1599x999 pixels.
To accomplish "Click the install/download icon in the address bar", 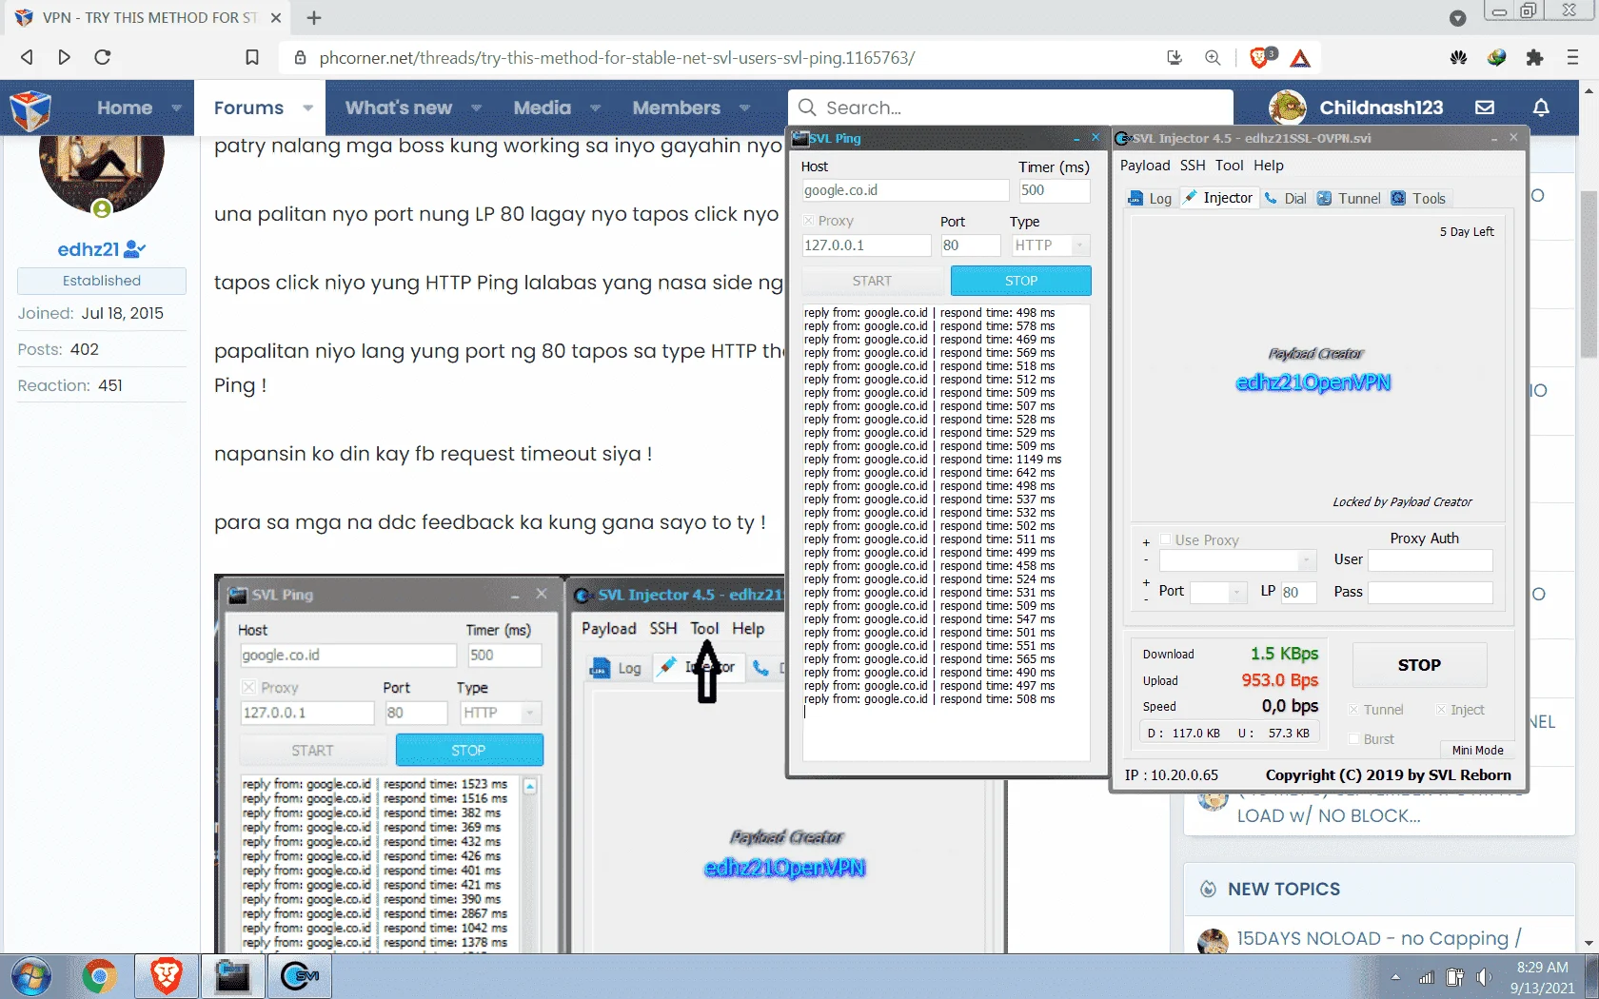I will pos(1175,57).
